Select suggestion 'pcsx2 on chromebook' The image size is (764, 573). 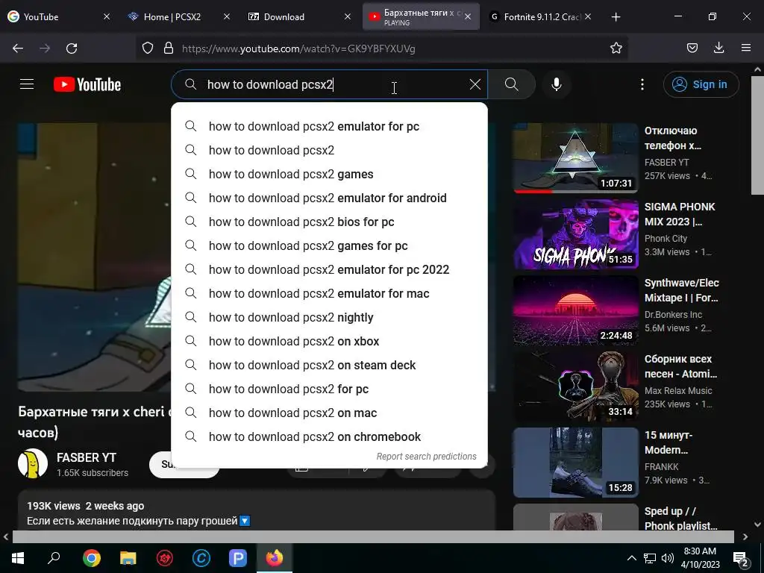click(329, 436)
